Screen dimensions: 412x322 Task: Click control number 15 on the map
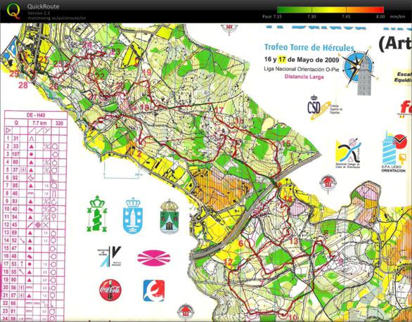(286, 143)
